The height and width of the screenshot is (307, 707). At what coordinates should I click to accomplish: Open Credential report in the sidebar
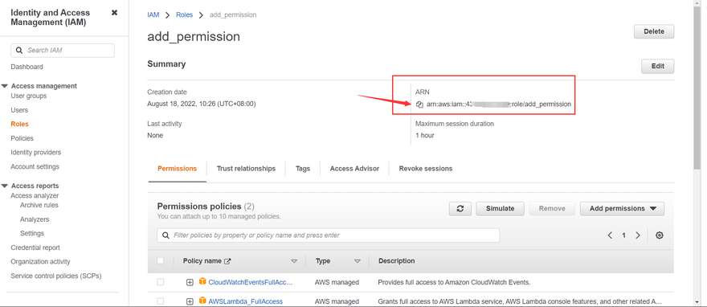(35, 248)
